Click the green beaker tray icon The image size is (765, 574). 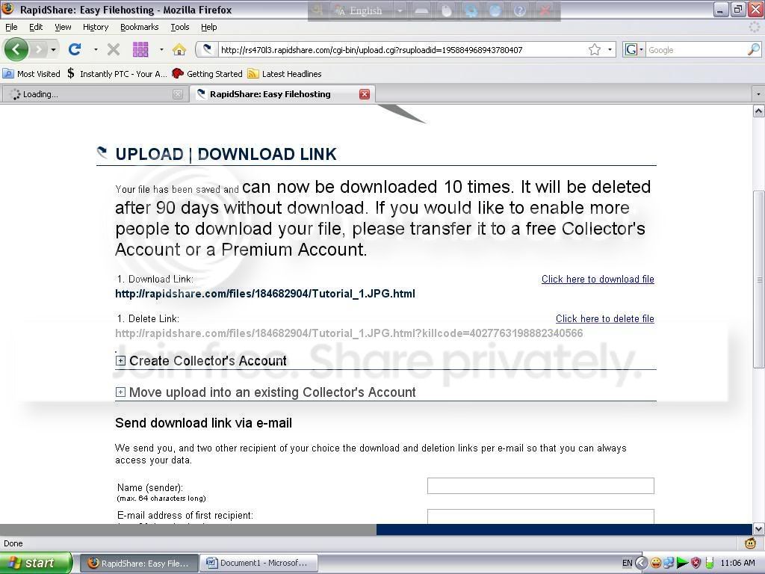710,564
